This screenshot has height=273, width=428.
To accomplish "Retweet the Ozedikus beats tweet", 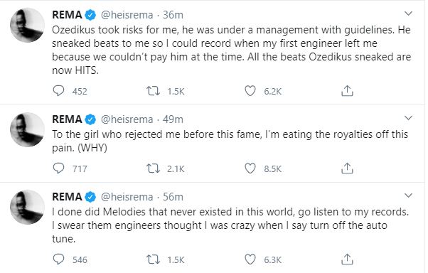I will (153, 91).
